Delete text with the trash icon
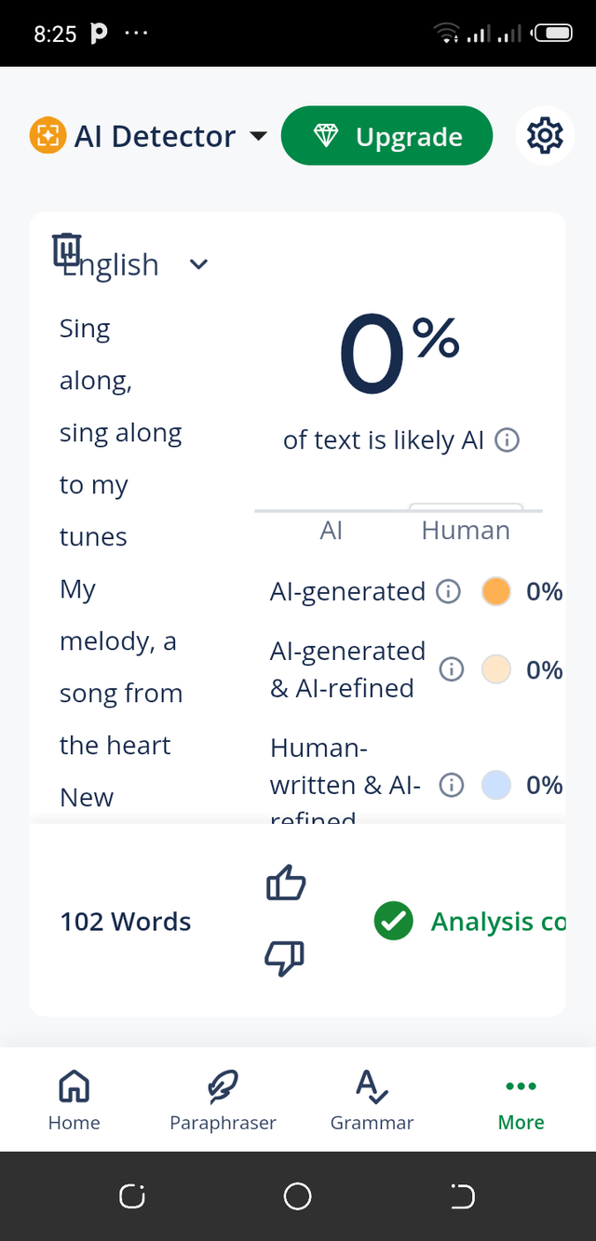This screenshot has height=1241, width=596. 67,250
